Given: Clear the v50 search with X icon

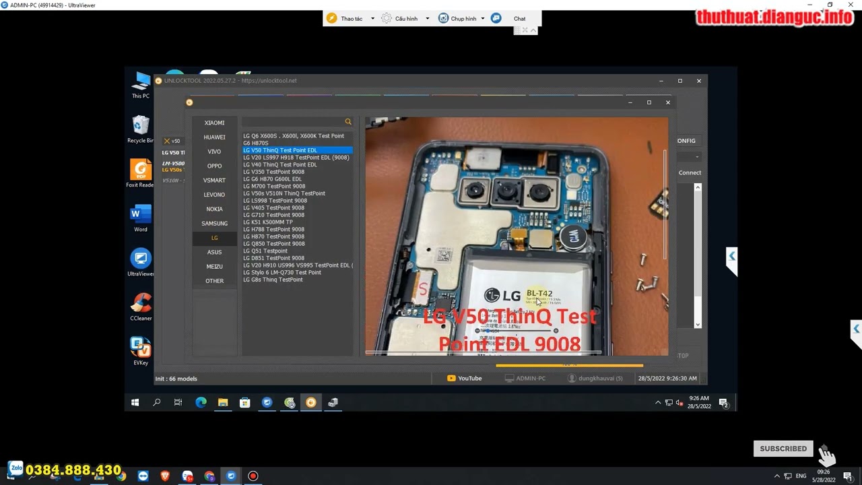Looking at the screenshot, I should tap(167, 141).
